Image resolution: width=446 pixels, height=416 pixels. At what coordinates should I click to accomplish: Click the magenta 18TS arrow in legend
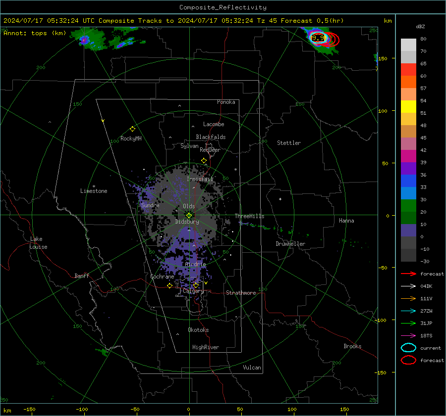[408, 336]
